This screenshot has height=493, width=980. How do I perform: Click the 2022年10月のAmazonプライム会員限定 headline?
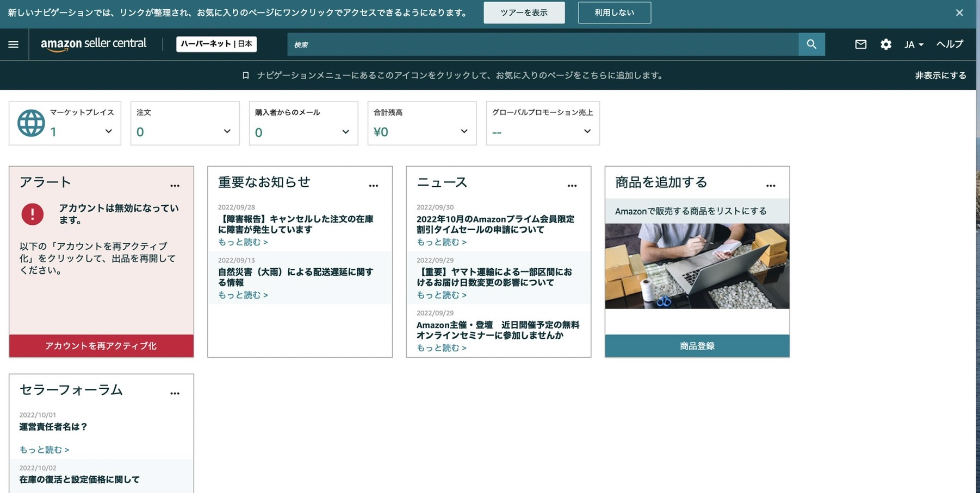coord(495,224)
